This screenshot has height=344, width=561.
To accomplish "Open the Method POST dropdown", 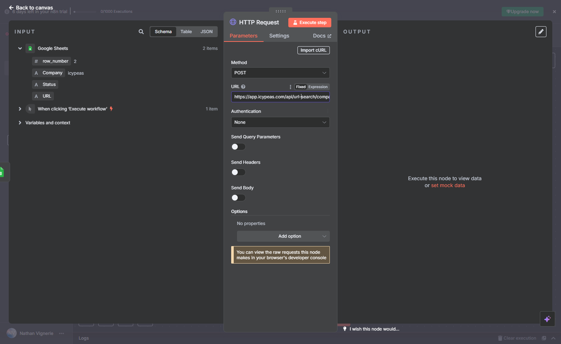I will 280,73.
